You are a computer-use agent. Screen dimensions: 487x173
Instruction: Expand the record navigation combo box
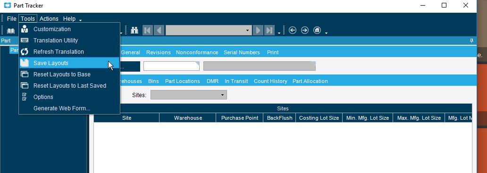(247, 30)
